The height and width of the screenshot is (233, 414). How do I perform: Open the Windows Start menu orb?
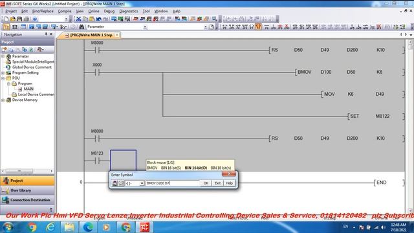tap(8, 227)
